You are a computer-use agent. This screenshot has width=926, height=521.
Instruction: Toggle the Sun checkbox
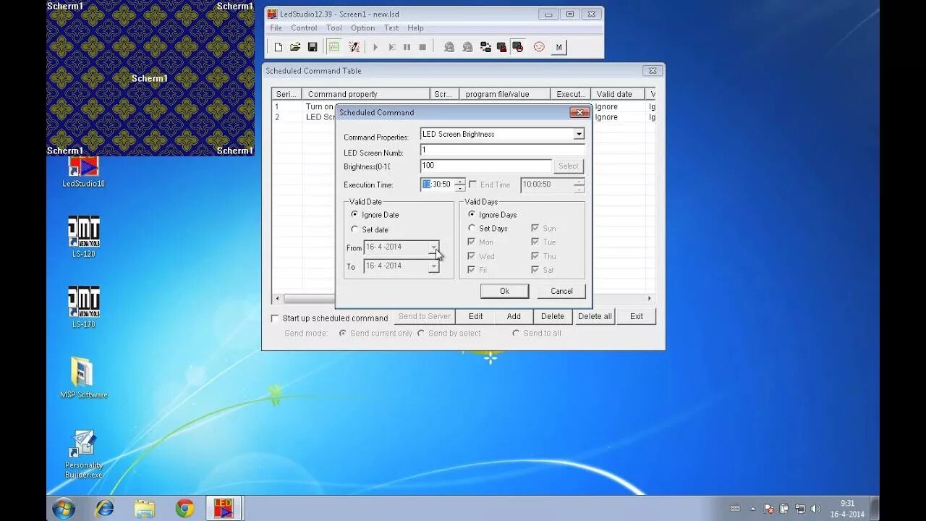click(x=535, y=228)
